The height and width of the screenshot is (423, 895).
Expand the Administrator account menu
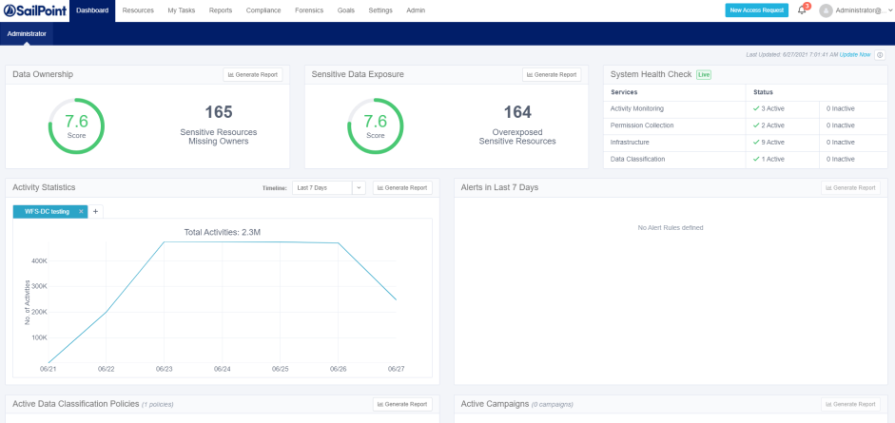pyautogui.click(x=861, y=10)
